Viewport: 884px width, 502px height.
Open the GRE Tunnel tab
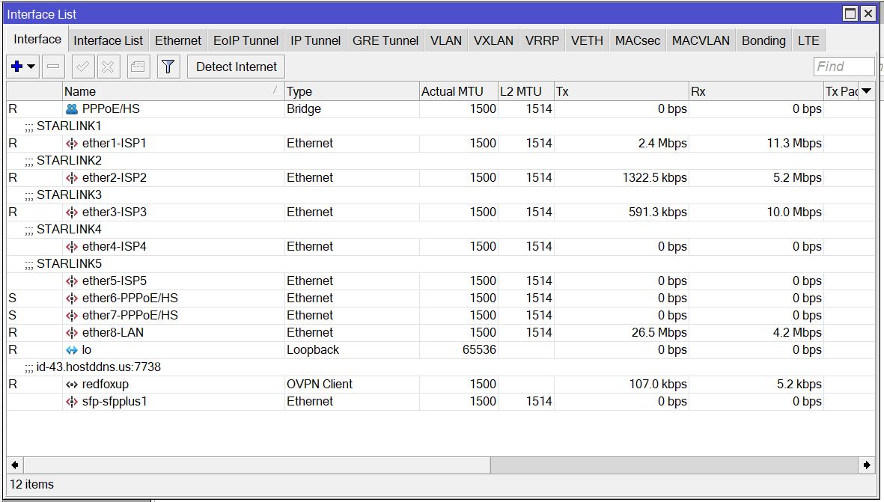pyautogui.click(x=385, y=40)
